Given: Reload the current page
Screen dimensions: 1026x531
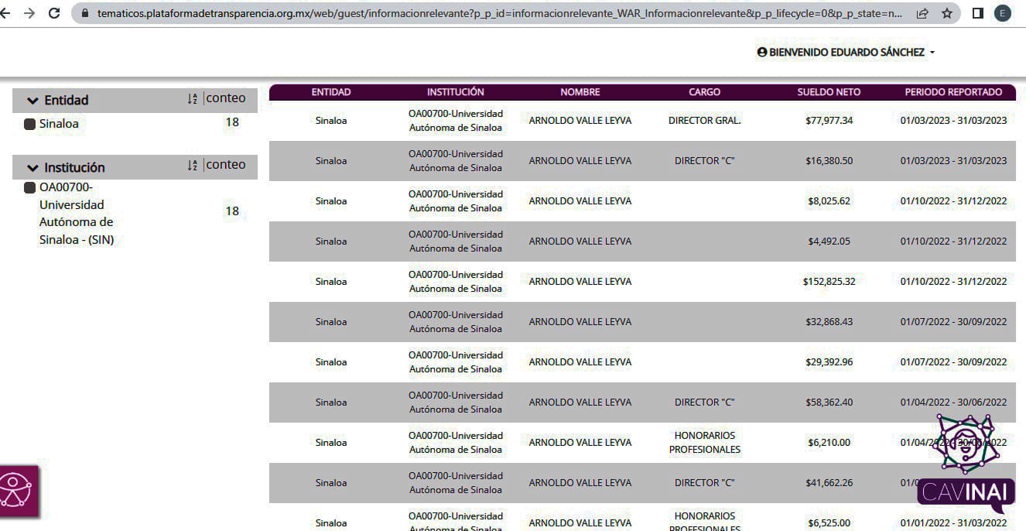Looking at the screenshot, I should click(54, 13).
